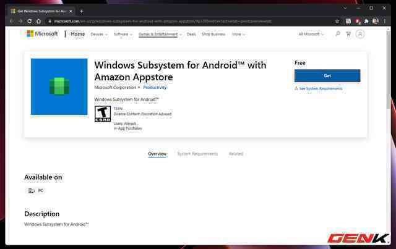Open the tab search chevron in title bar
396x249 pixels.
345,8
